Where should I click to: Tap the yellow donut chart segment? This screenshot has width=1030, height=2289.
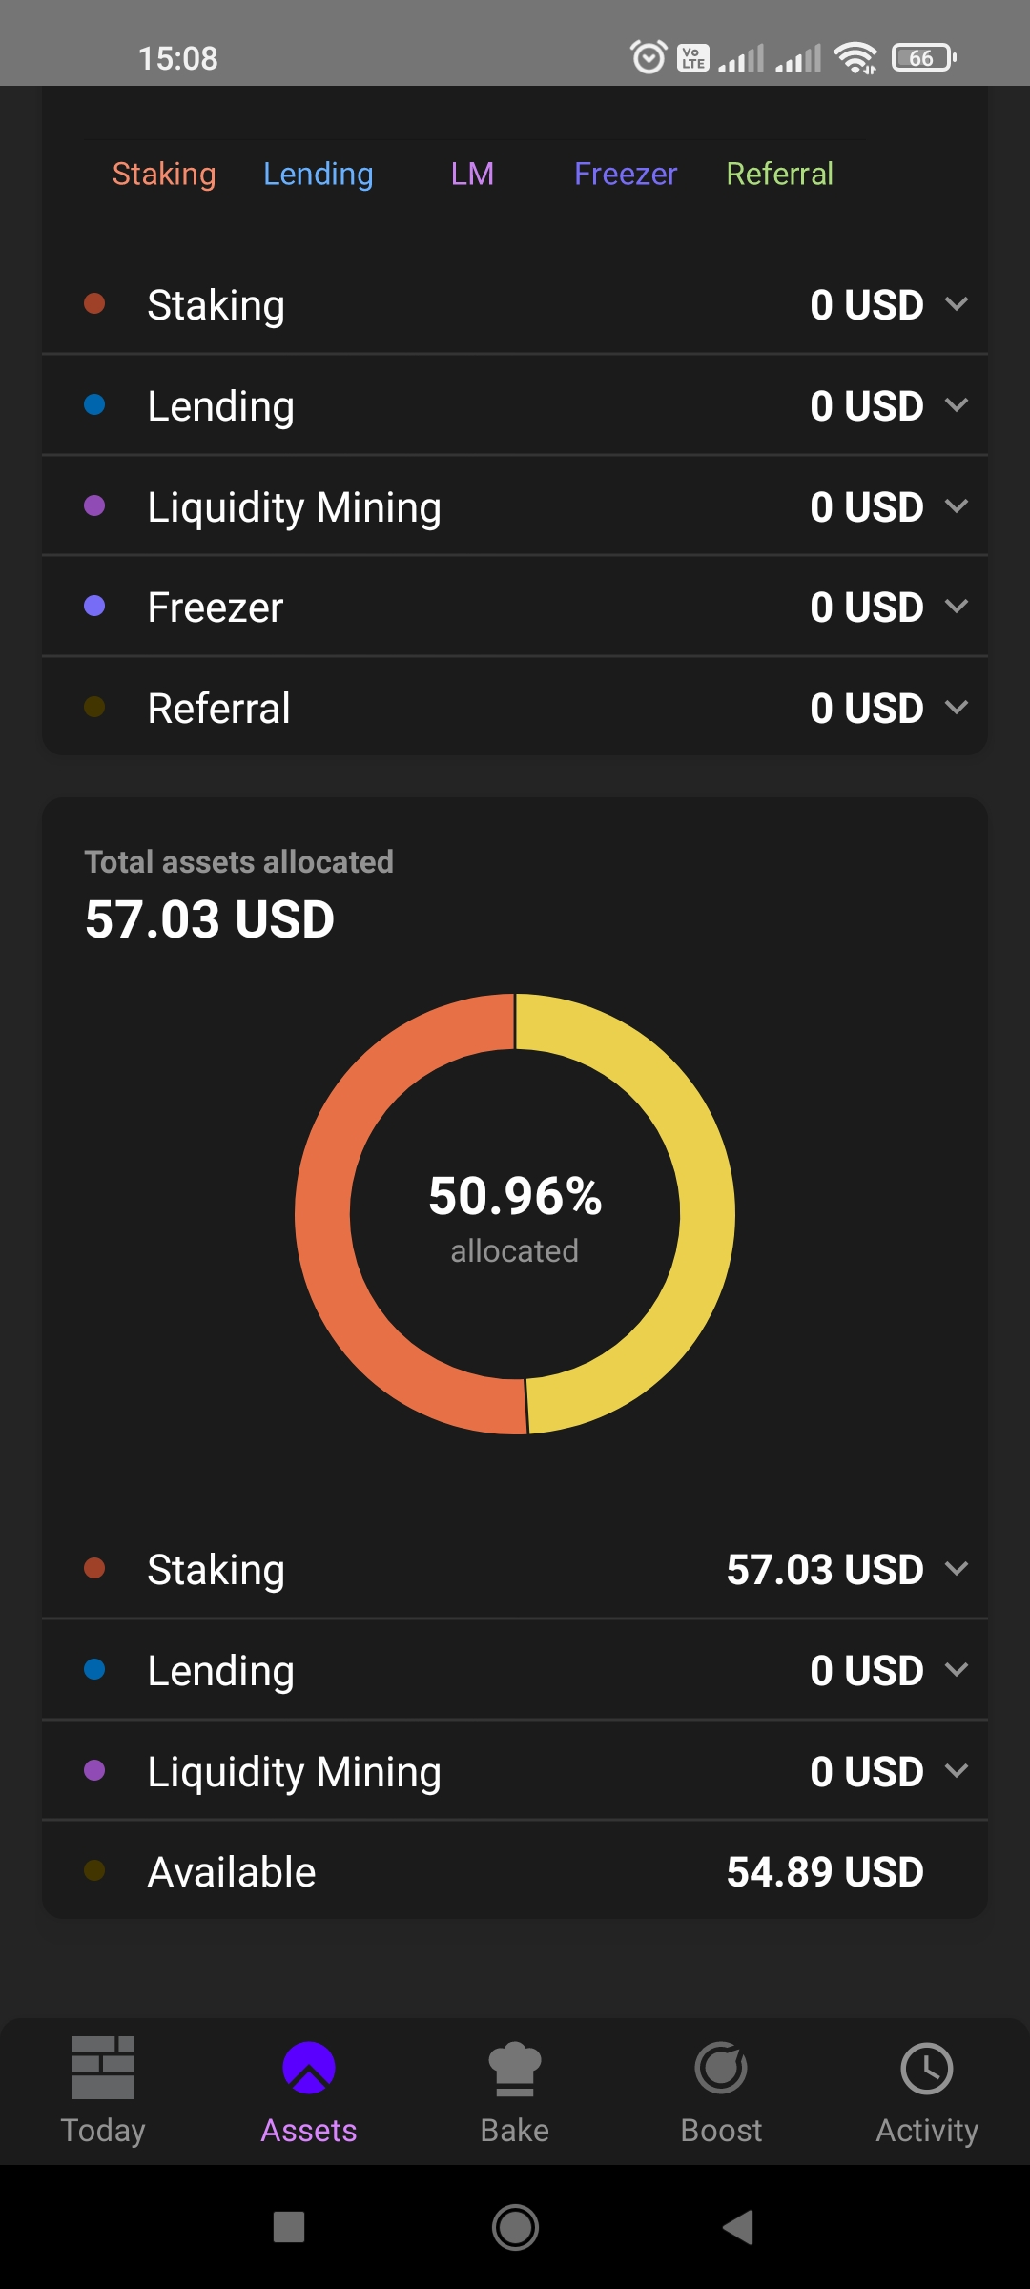point(707,1211)
